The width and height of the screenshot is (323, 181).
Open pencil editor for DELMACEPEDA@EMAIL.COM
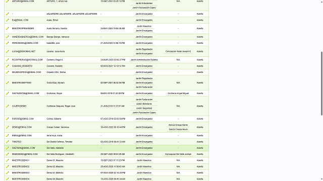pyautogui.click(x=8, y=72)
